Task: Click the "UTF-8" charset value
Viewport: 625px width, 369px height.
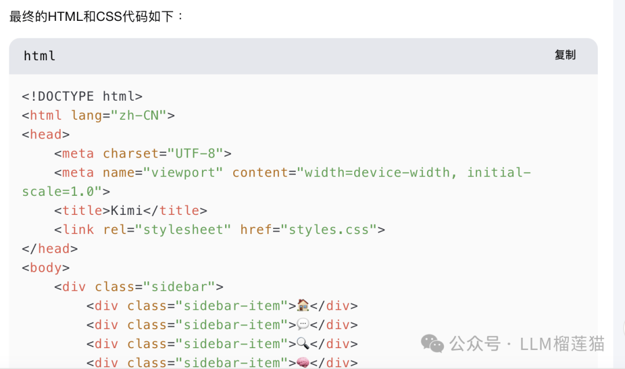Action: point(196,154)
